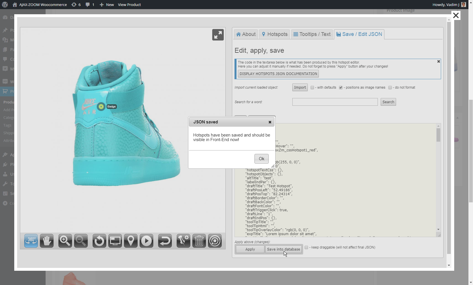Click the Search button
This screenshot has width=473, height=285.
388,102
